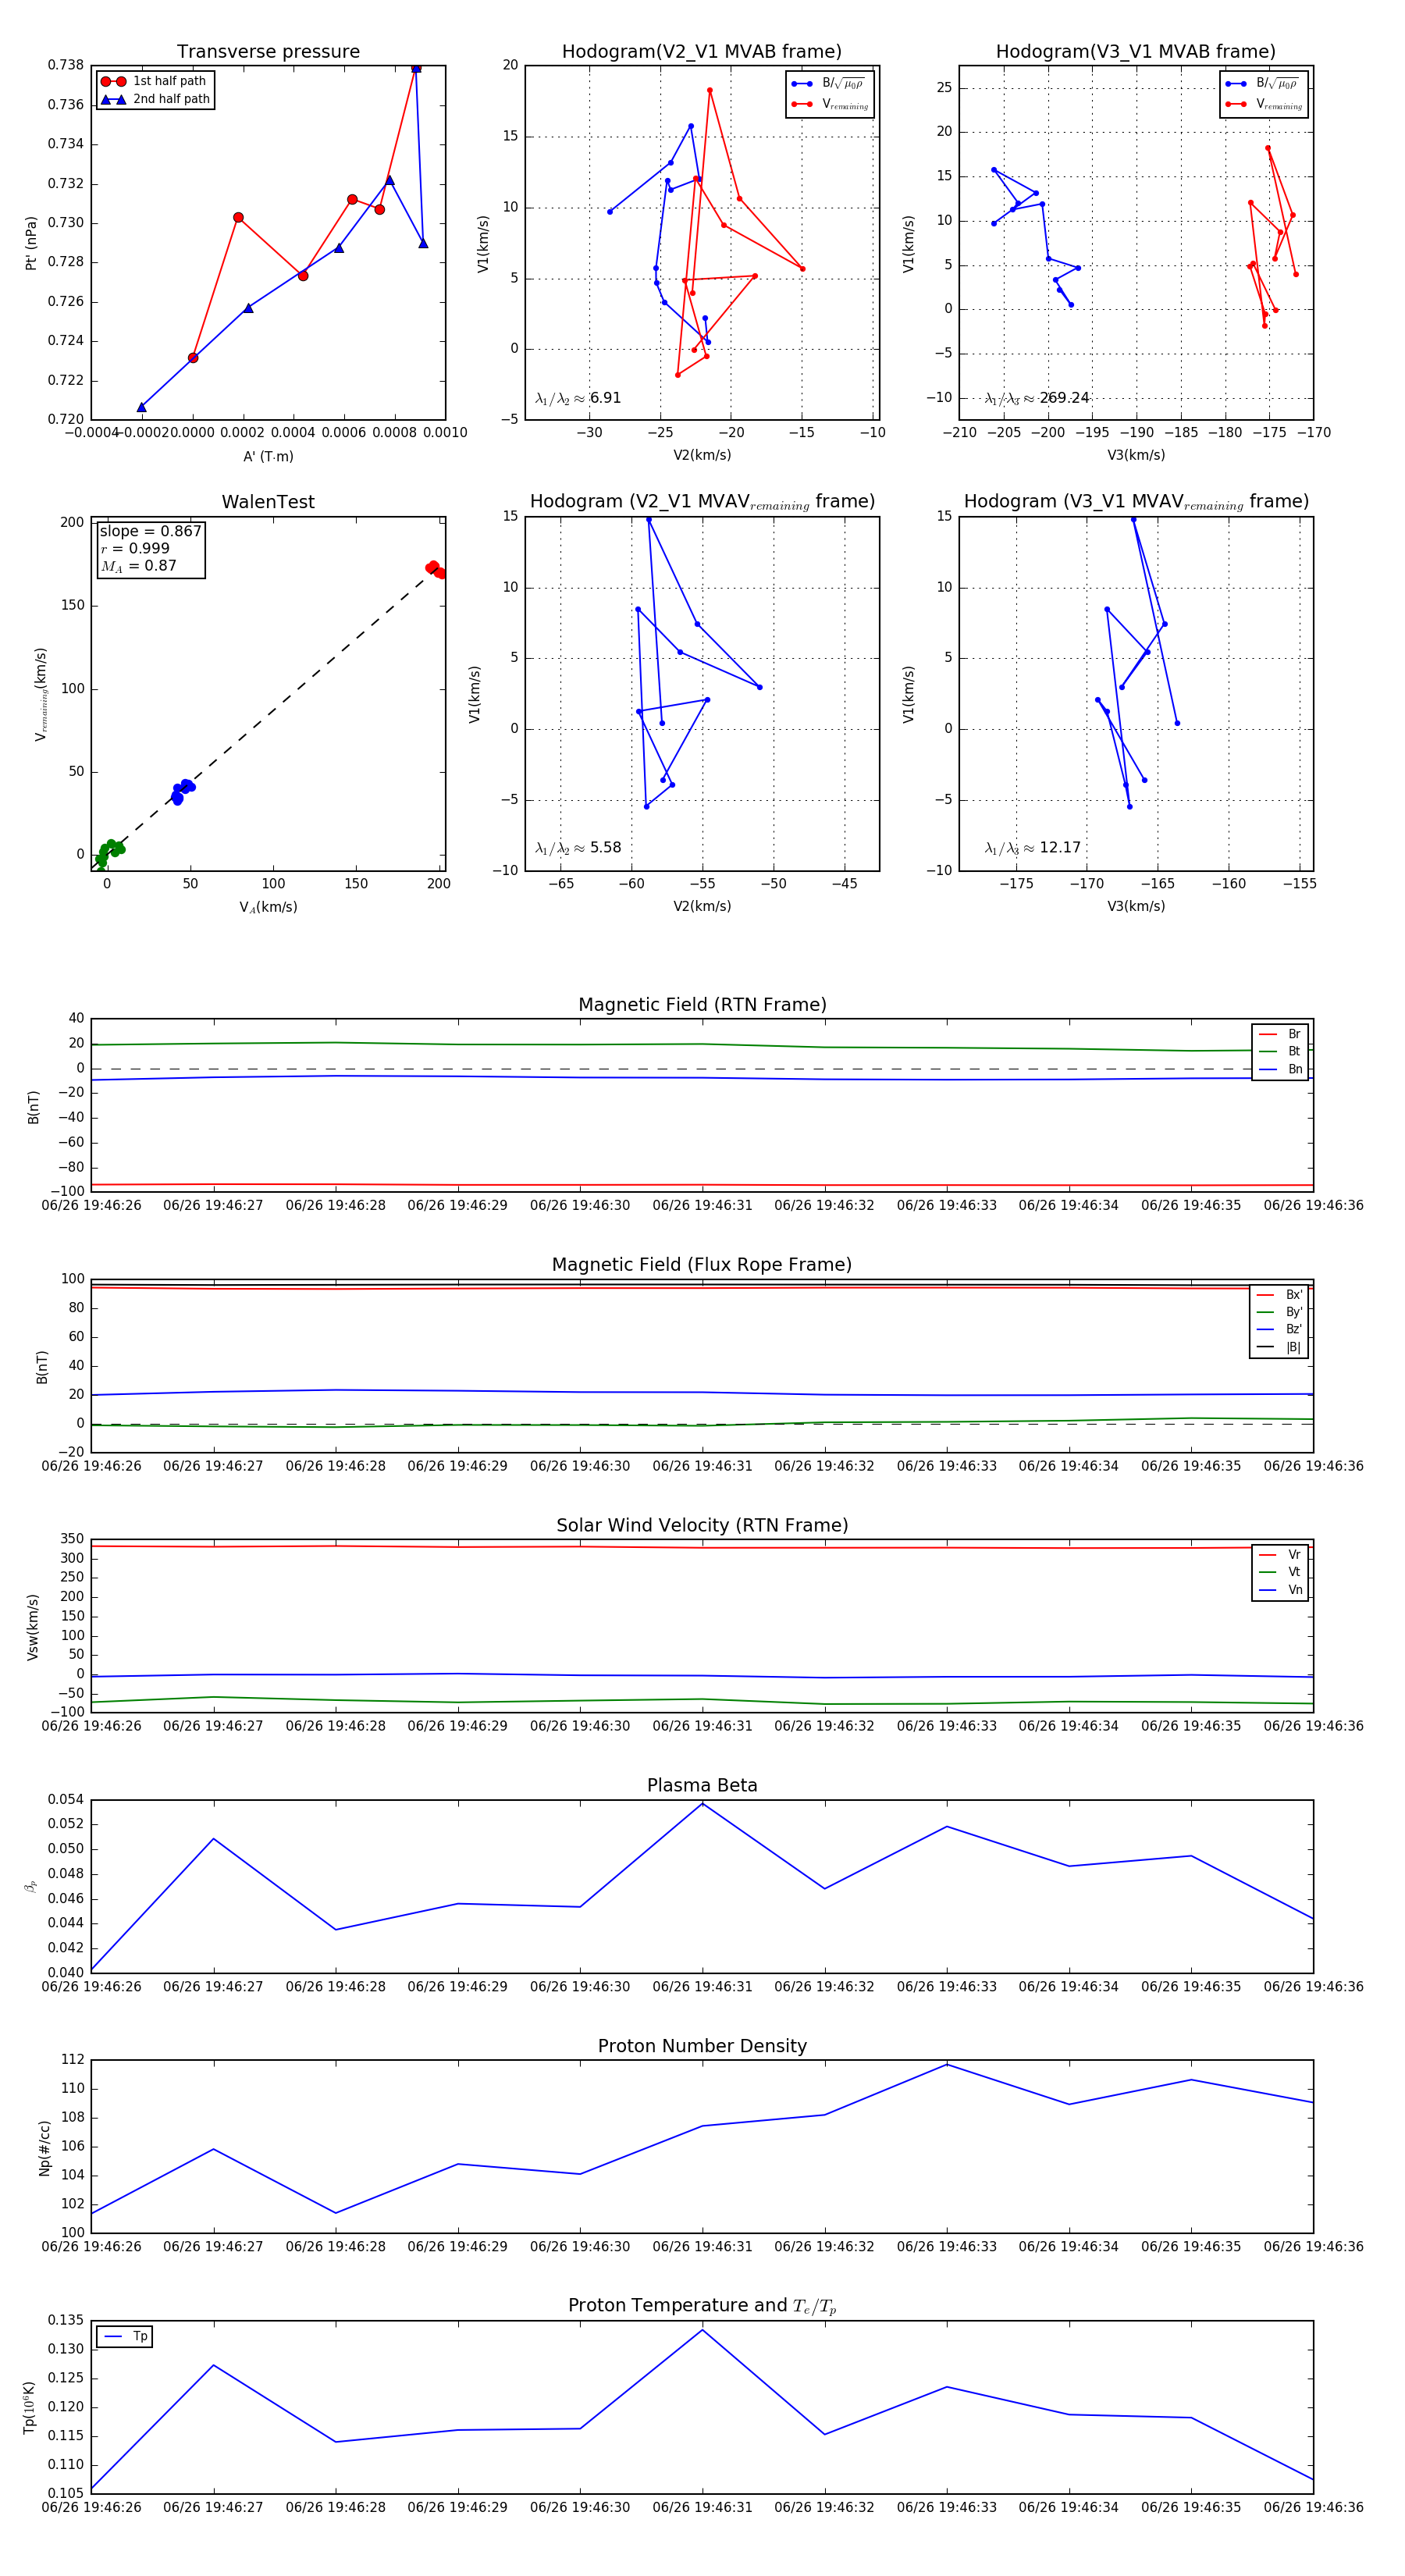Click B/√μ0ρ legend entry in V3_V1 MVAB hodogram
Viewport: 1405px width, 2576px height.
(1264, 83)
